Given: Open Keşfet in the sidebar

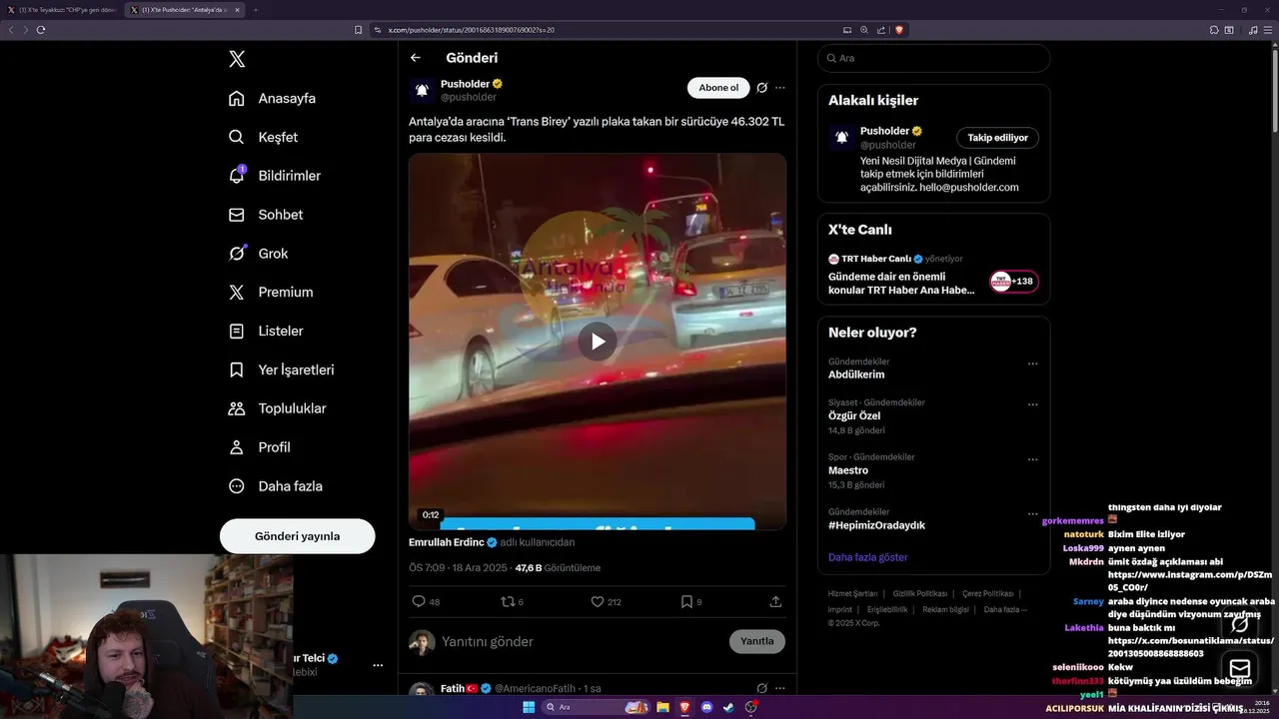Looking at the screenshot, I should (x=264, y=137).
